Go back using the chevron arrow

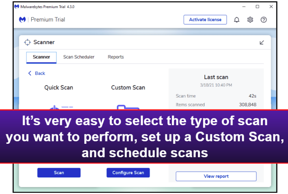(x=30, y=73)
